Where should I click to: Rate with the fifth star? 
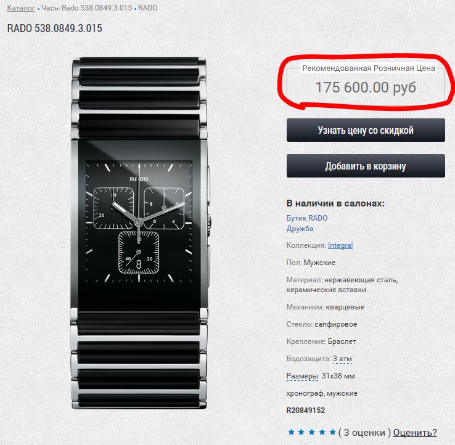[332, 432]
